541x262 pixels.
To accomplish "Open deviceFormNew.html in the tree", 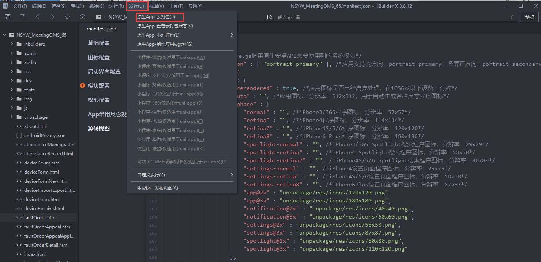I will pyautogui.click(x=46, y=181).
